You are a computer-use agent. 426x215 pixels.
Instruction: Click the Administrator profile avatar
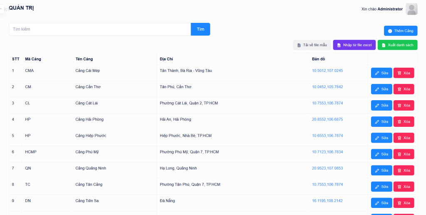(x=411, y=9)
